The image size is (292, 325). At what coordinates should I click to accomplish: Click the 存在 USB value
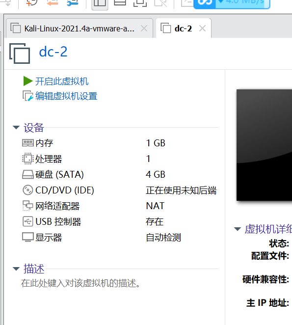(155, 221)
